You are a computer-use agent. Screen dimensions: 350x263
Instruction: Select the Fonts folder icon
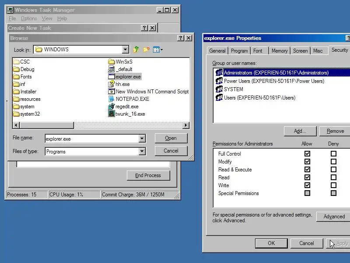click(16, 77)
